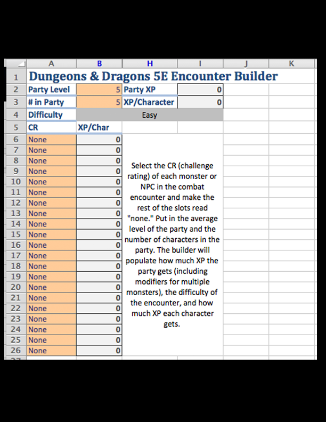Click the Party Level label cell

(51, 90)
